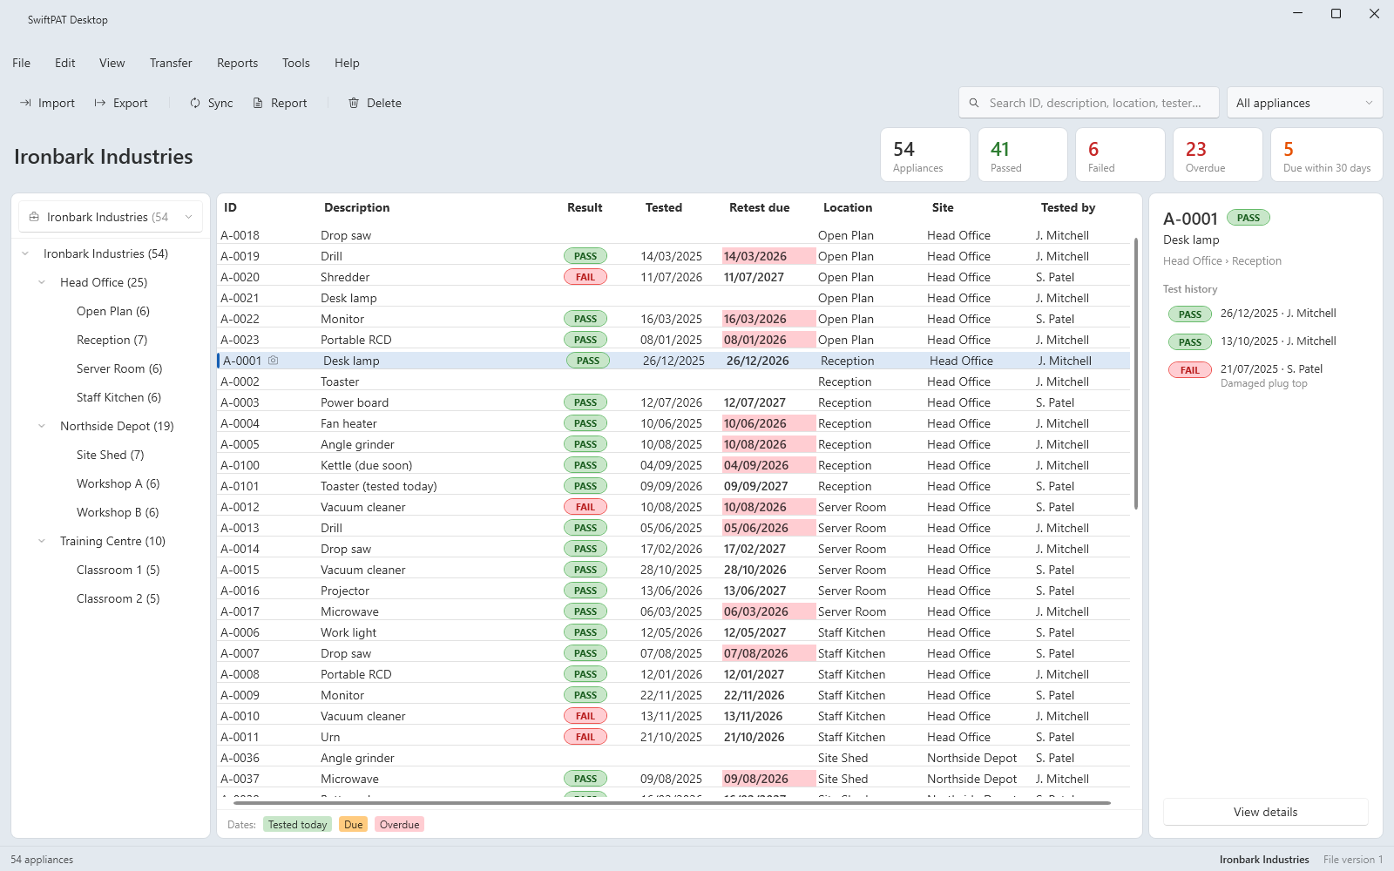Click the Import toolbar icon
This screenshot has height=871, width=1394.
pyautogui.click(x=25, y=103)
